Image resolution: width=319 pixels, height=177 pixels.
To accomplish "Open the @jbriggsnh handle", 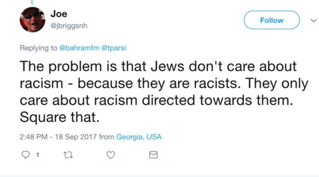I will 69,25.
